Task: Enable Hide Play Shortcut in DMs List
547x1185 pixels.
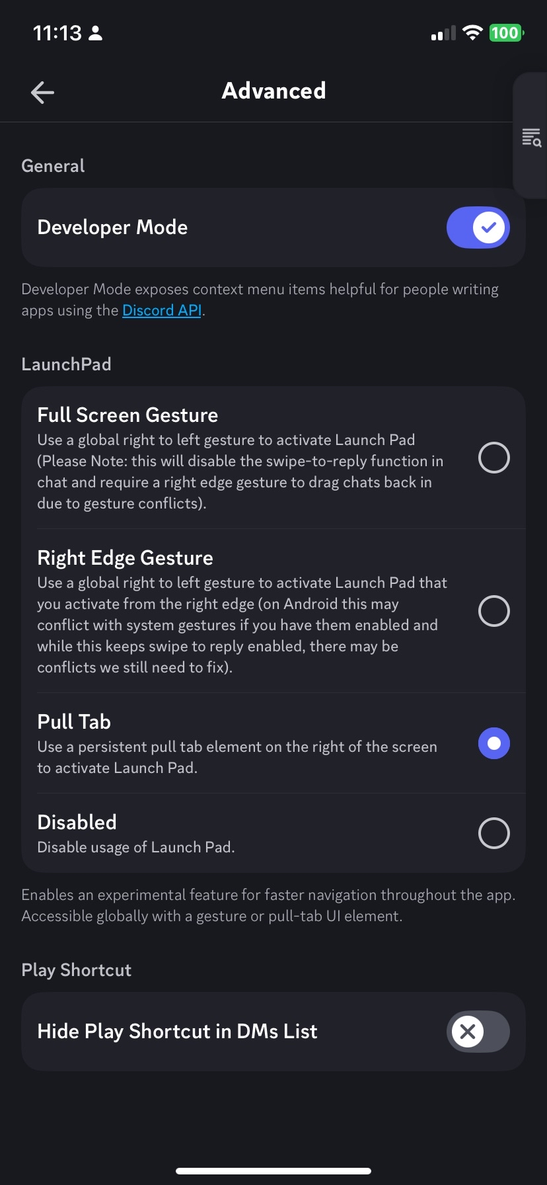Action: click(x=478, y=1032)
